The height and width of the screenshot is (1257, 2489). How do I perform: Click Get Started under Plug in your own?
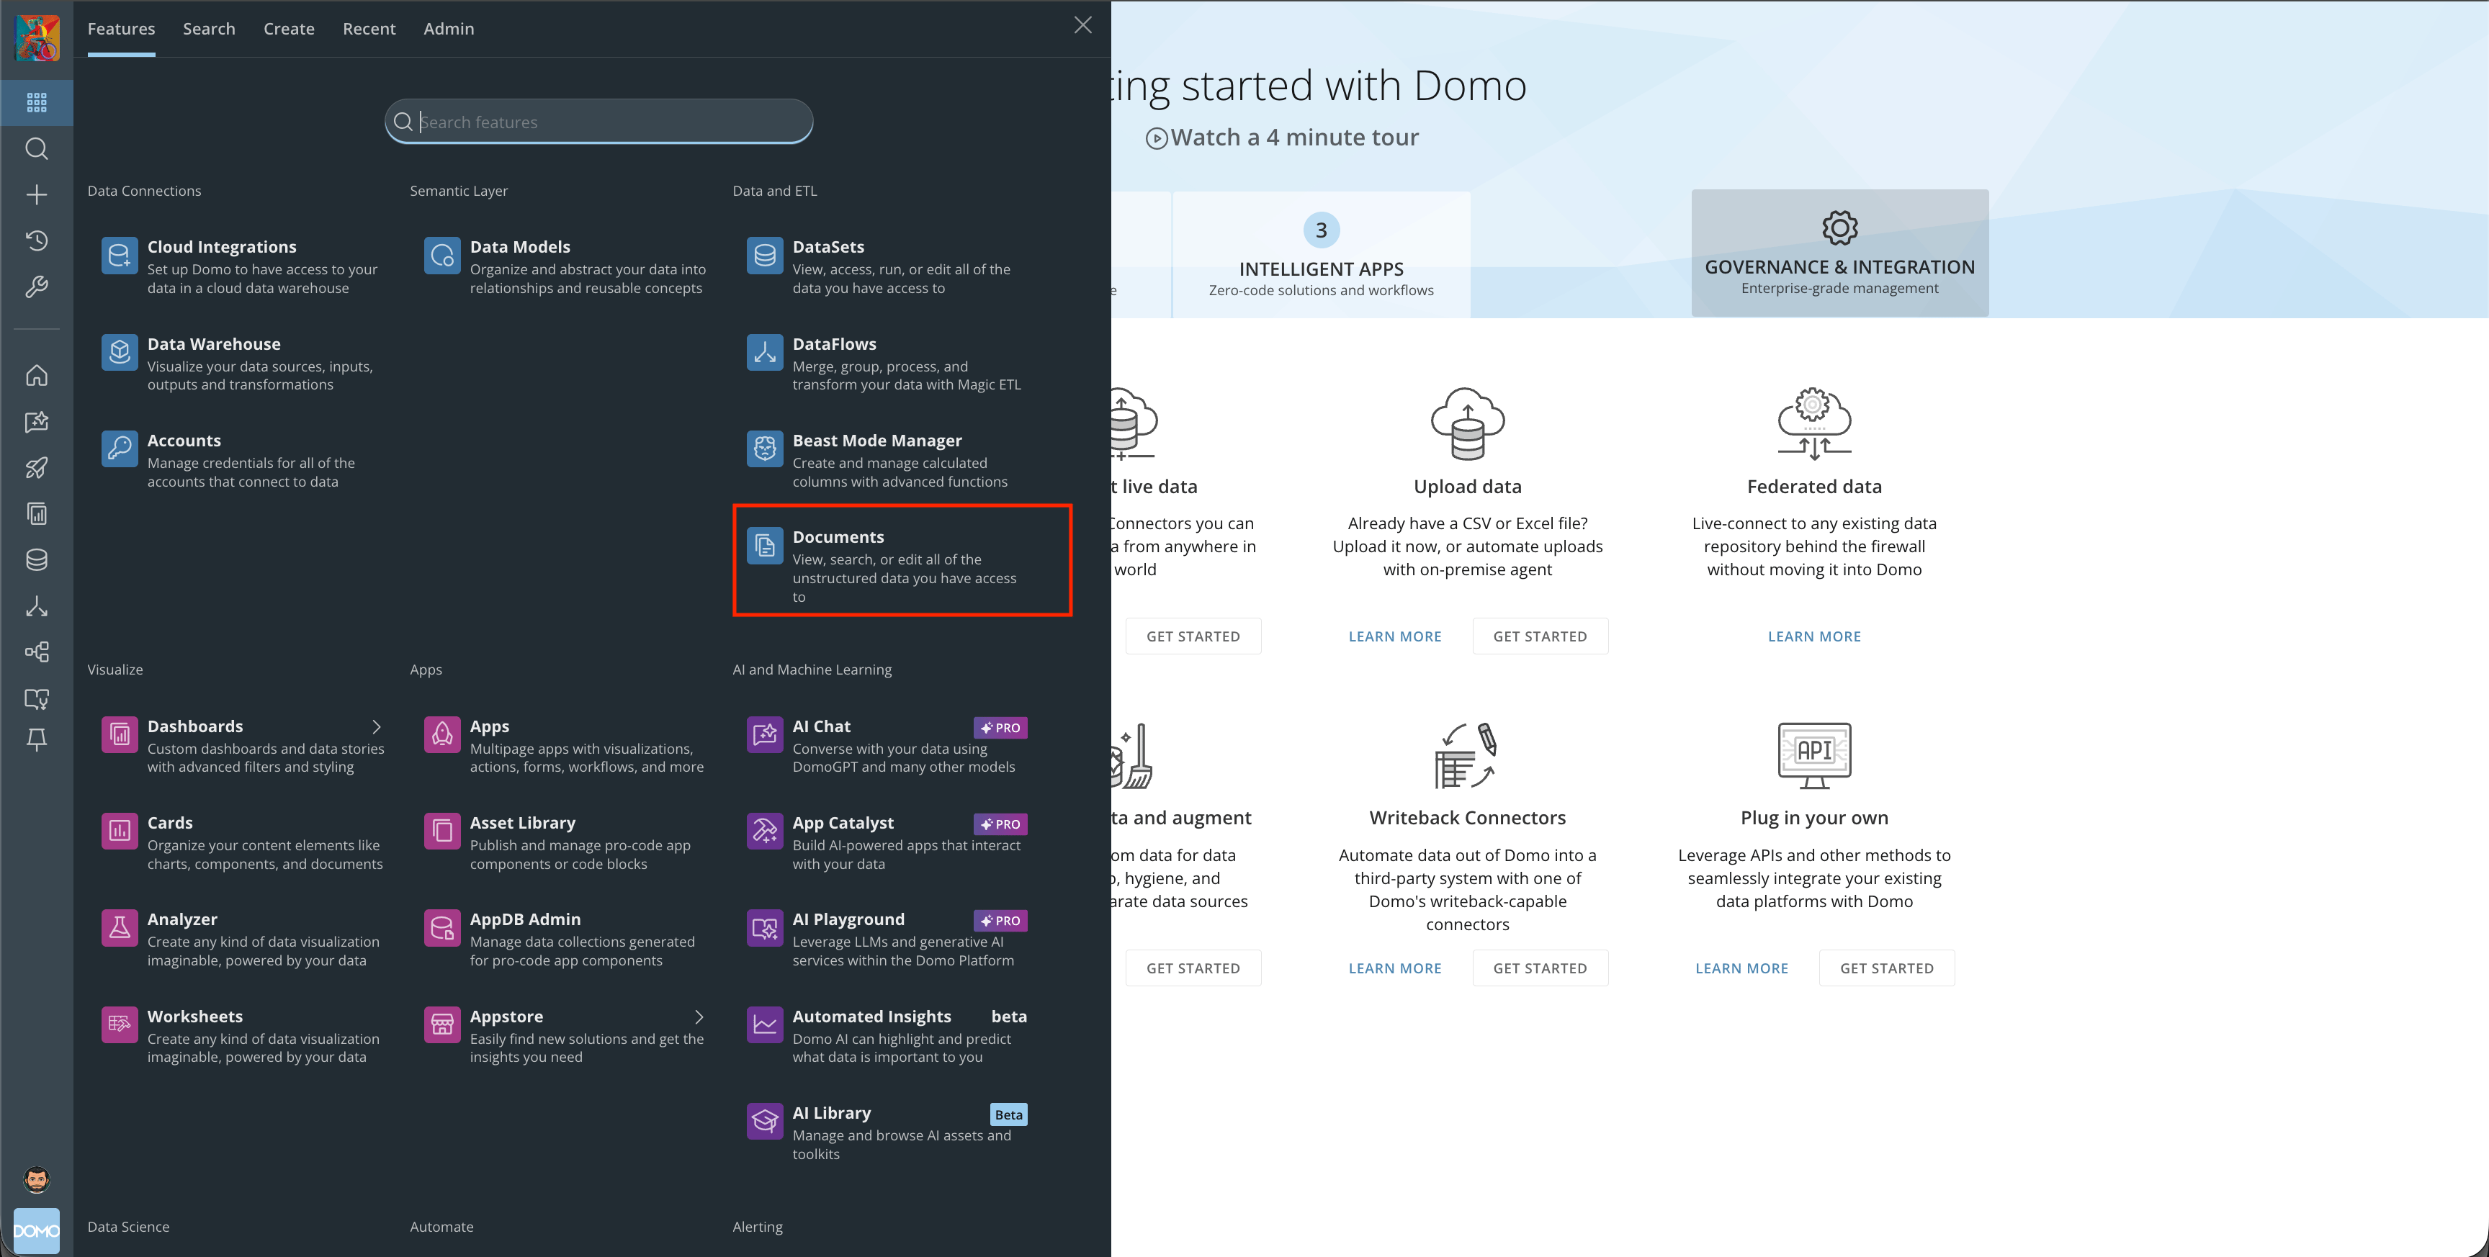1887,968
